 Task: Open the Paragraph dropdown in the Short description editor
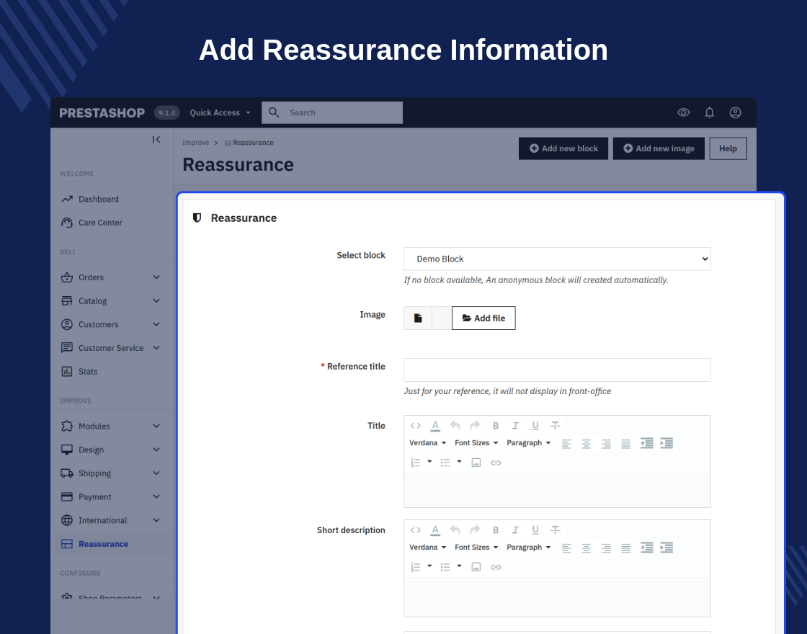click(x=529, y=548)
